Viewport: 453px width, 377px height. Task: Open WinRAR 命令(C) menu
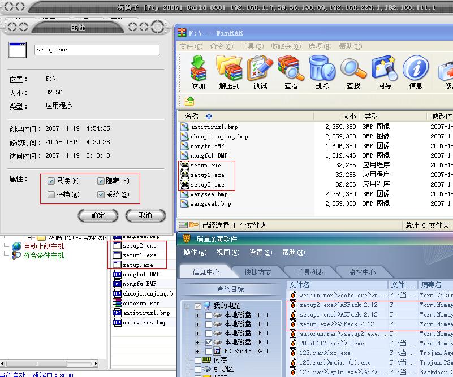tap(222, 46)
